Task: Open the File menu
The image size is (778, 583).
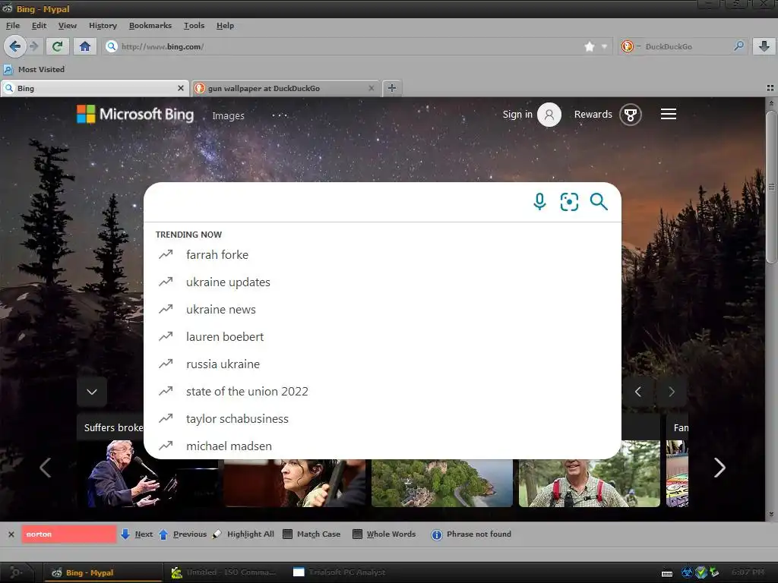Action: (13, 26)
